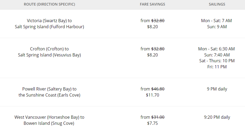The image size is (245, 134).
Task: Click the struck-through $46.80 fare
Action: 158,89
